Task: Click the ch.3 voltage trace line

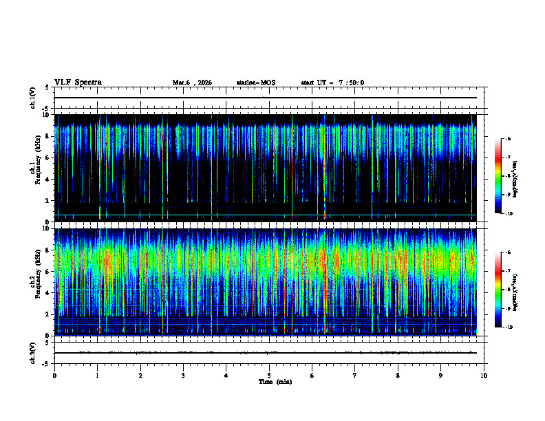Action: coord(265,353)
